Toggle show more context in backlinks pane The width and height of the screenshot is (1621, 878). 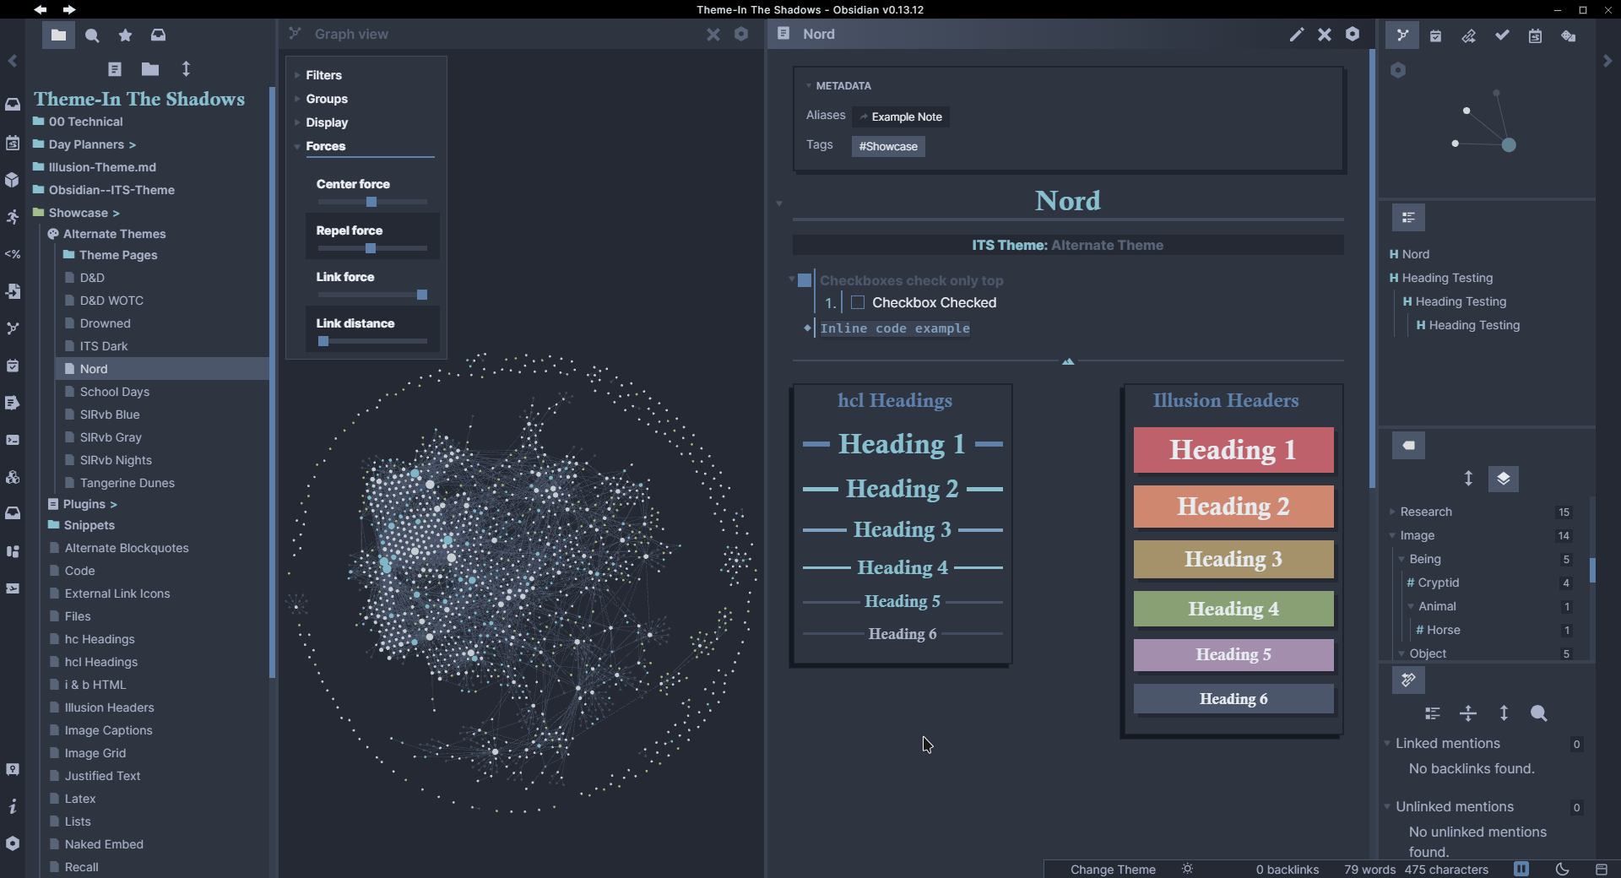(1468, 713)
